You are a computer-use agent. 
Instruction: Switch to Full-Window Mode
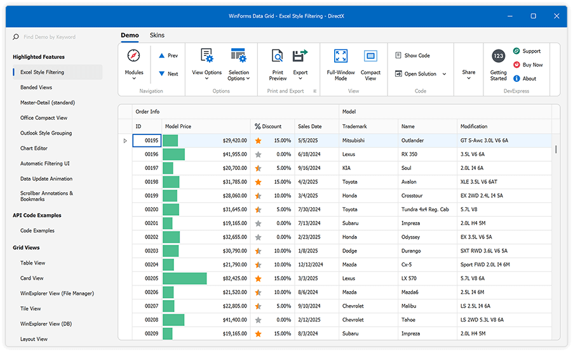pyautogui.click(x=340, y=56)
